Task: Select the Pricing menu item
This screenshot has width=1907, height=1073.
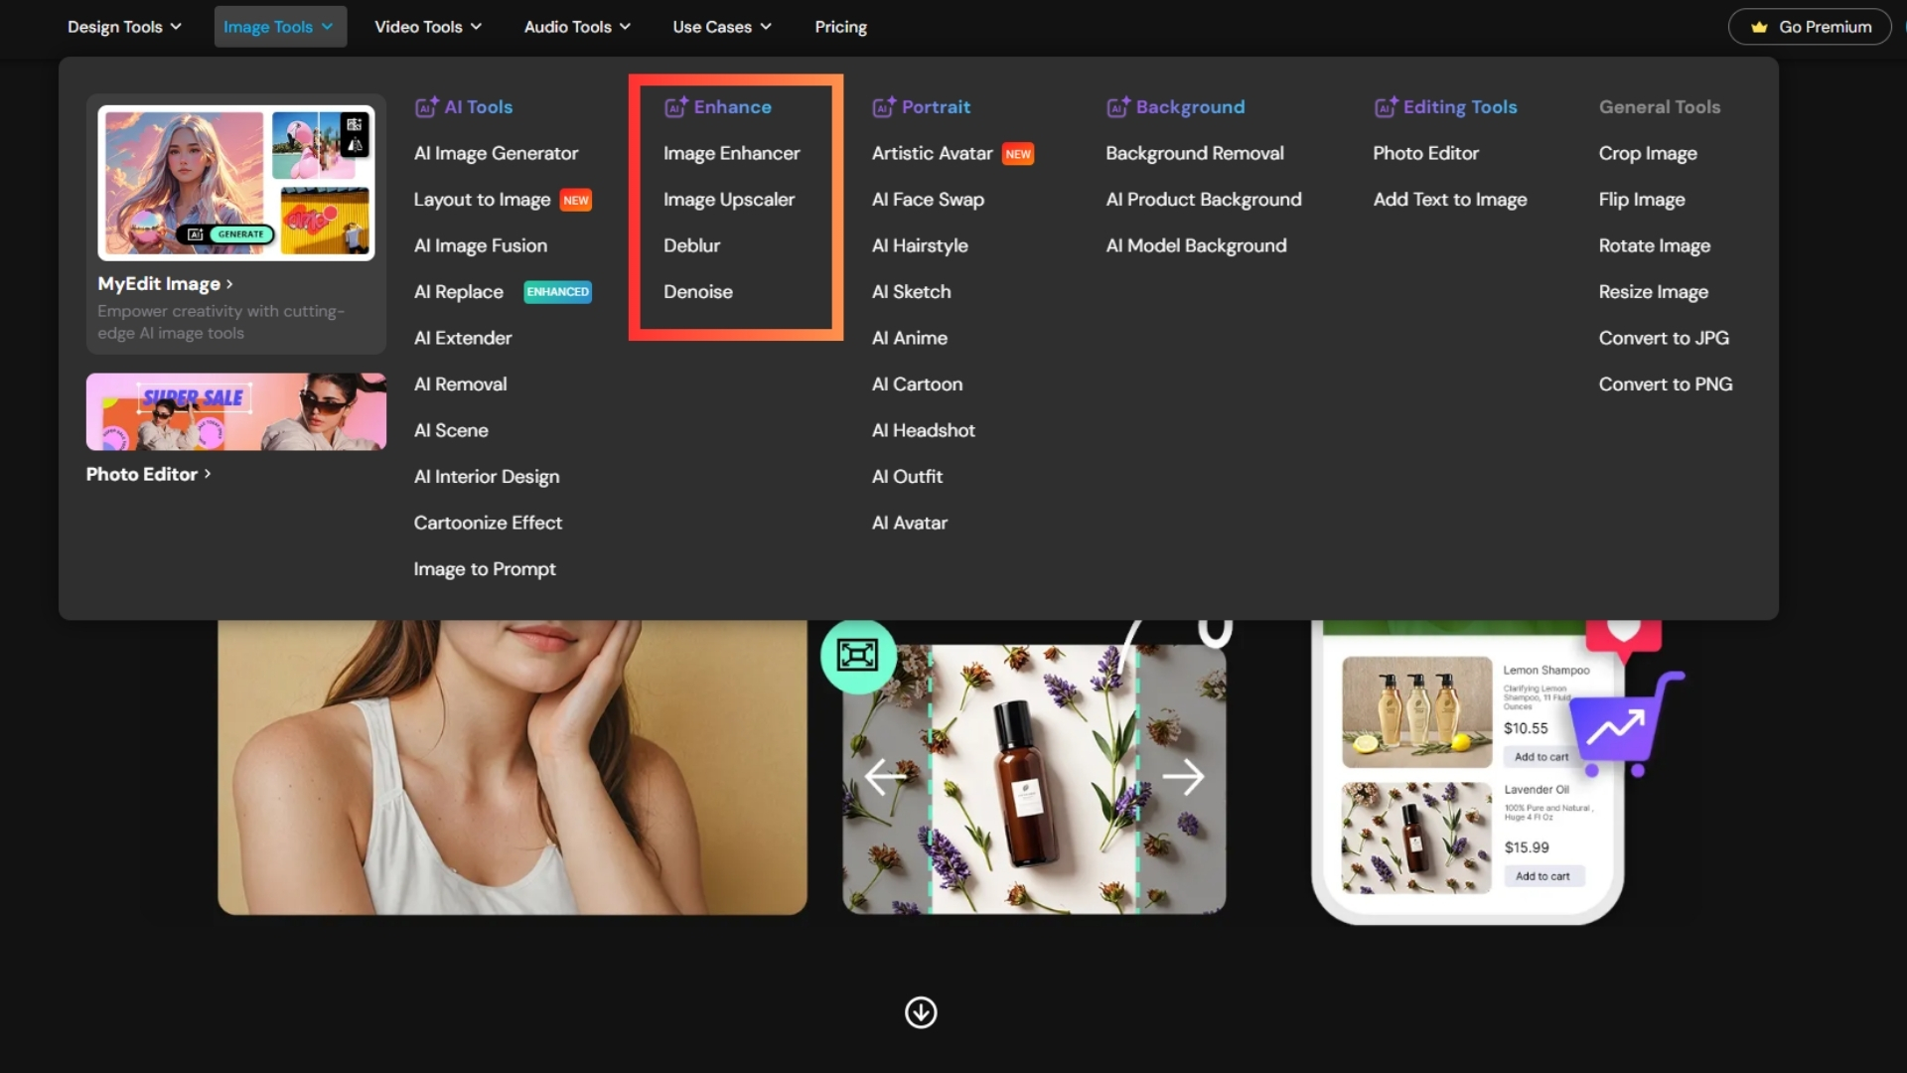Action: tap(840, 27)
